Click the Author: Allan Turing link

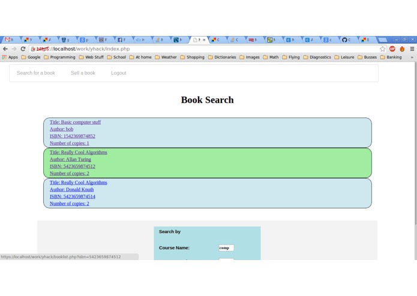(x=70, y=159)
